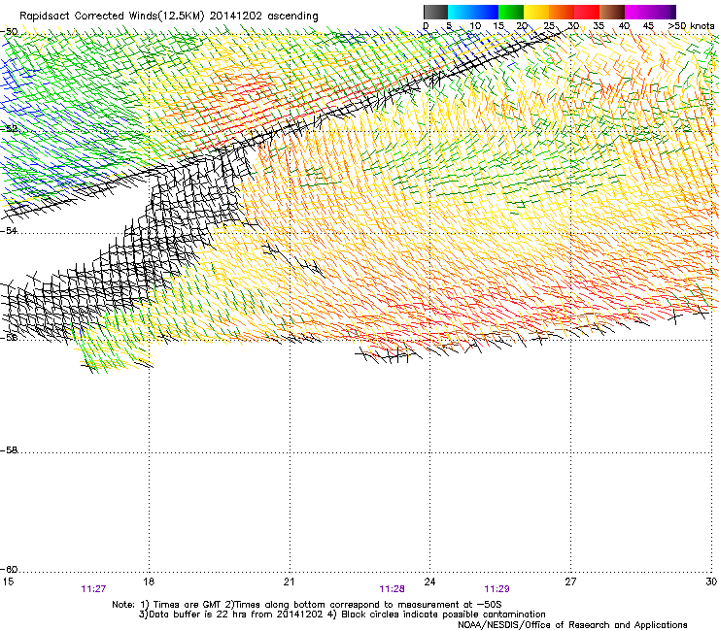719x631 pixels.
Task: Click the '-54' latitude label
Action: point(9,230)
